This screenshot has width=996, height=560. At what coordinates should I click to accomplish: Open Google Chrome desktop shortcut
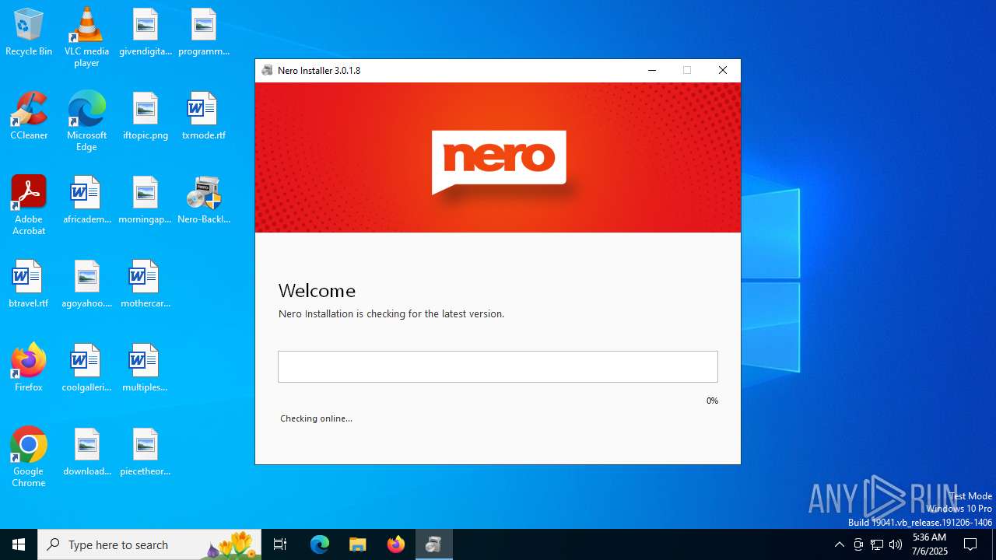click(x=29, y=457)
